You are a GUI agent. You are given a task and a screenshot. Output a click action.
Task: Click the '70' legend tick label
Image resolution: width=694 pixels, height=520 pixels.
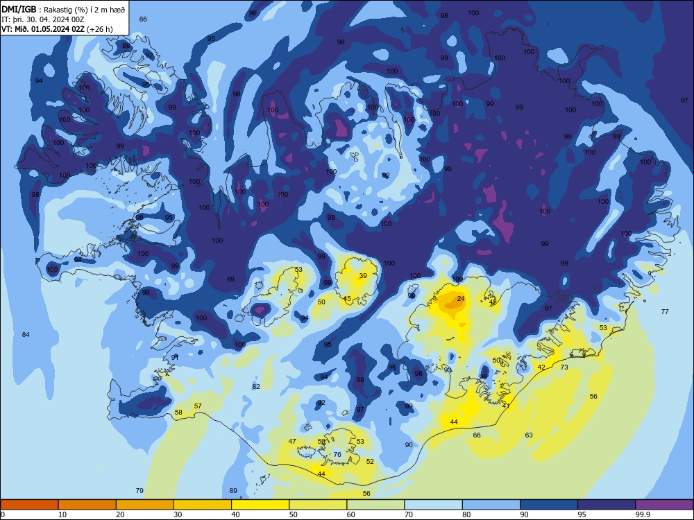tap(409, 514)
